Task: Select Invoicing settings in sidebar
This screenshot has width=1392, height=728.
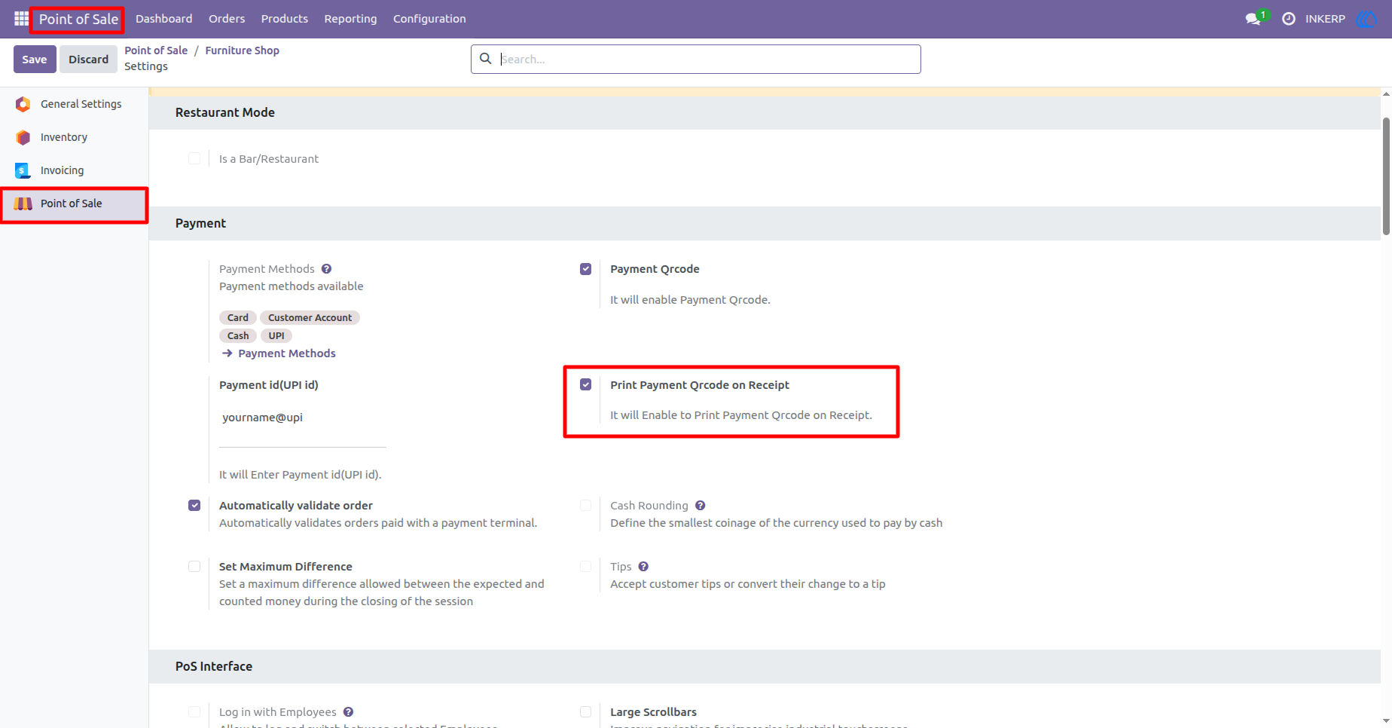Action: 74,170
